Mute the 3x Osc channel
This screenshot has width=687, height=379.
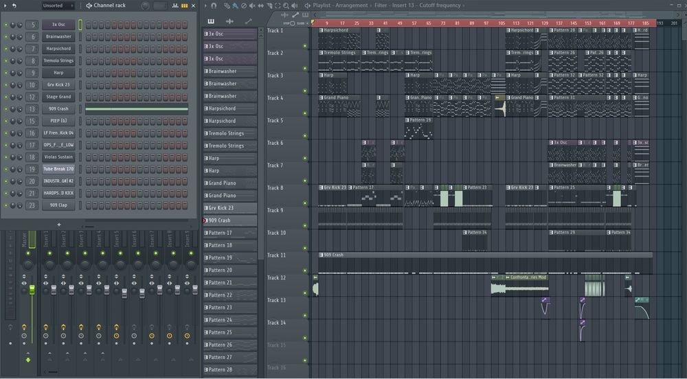pyautogui.click(x=5, y=25)
